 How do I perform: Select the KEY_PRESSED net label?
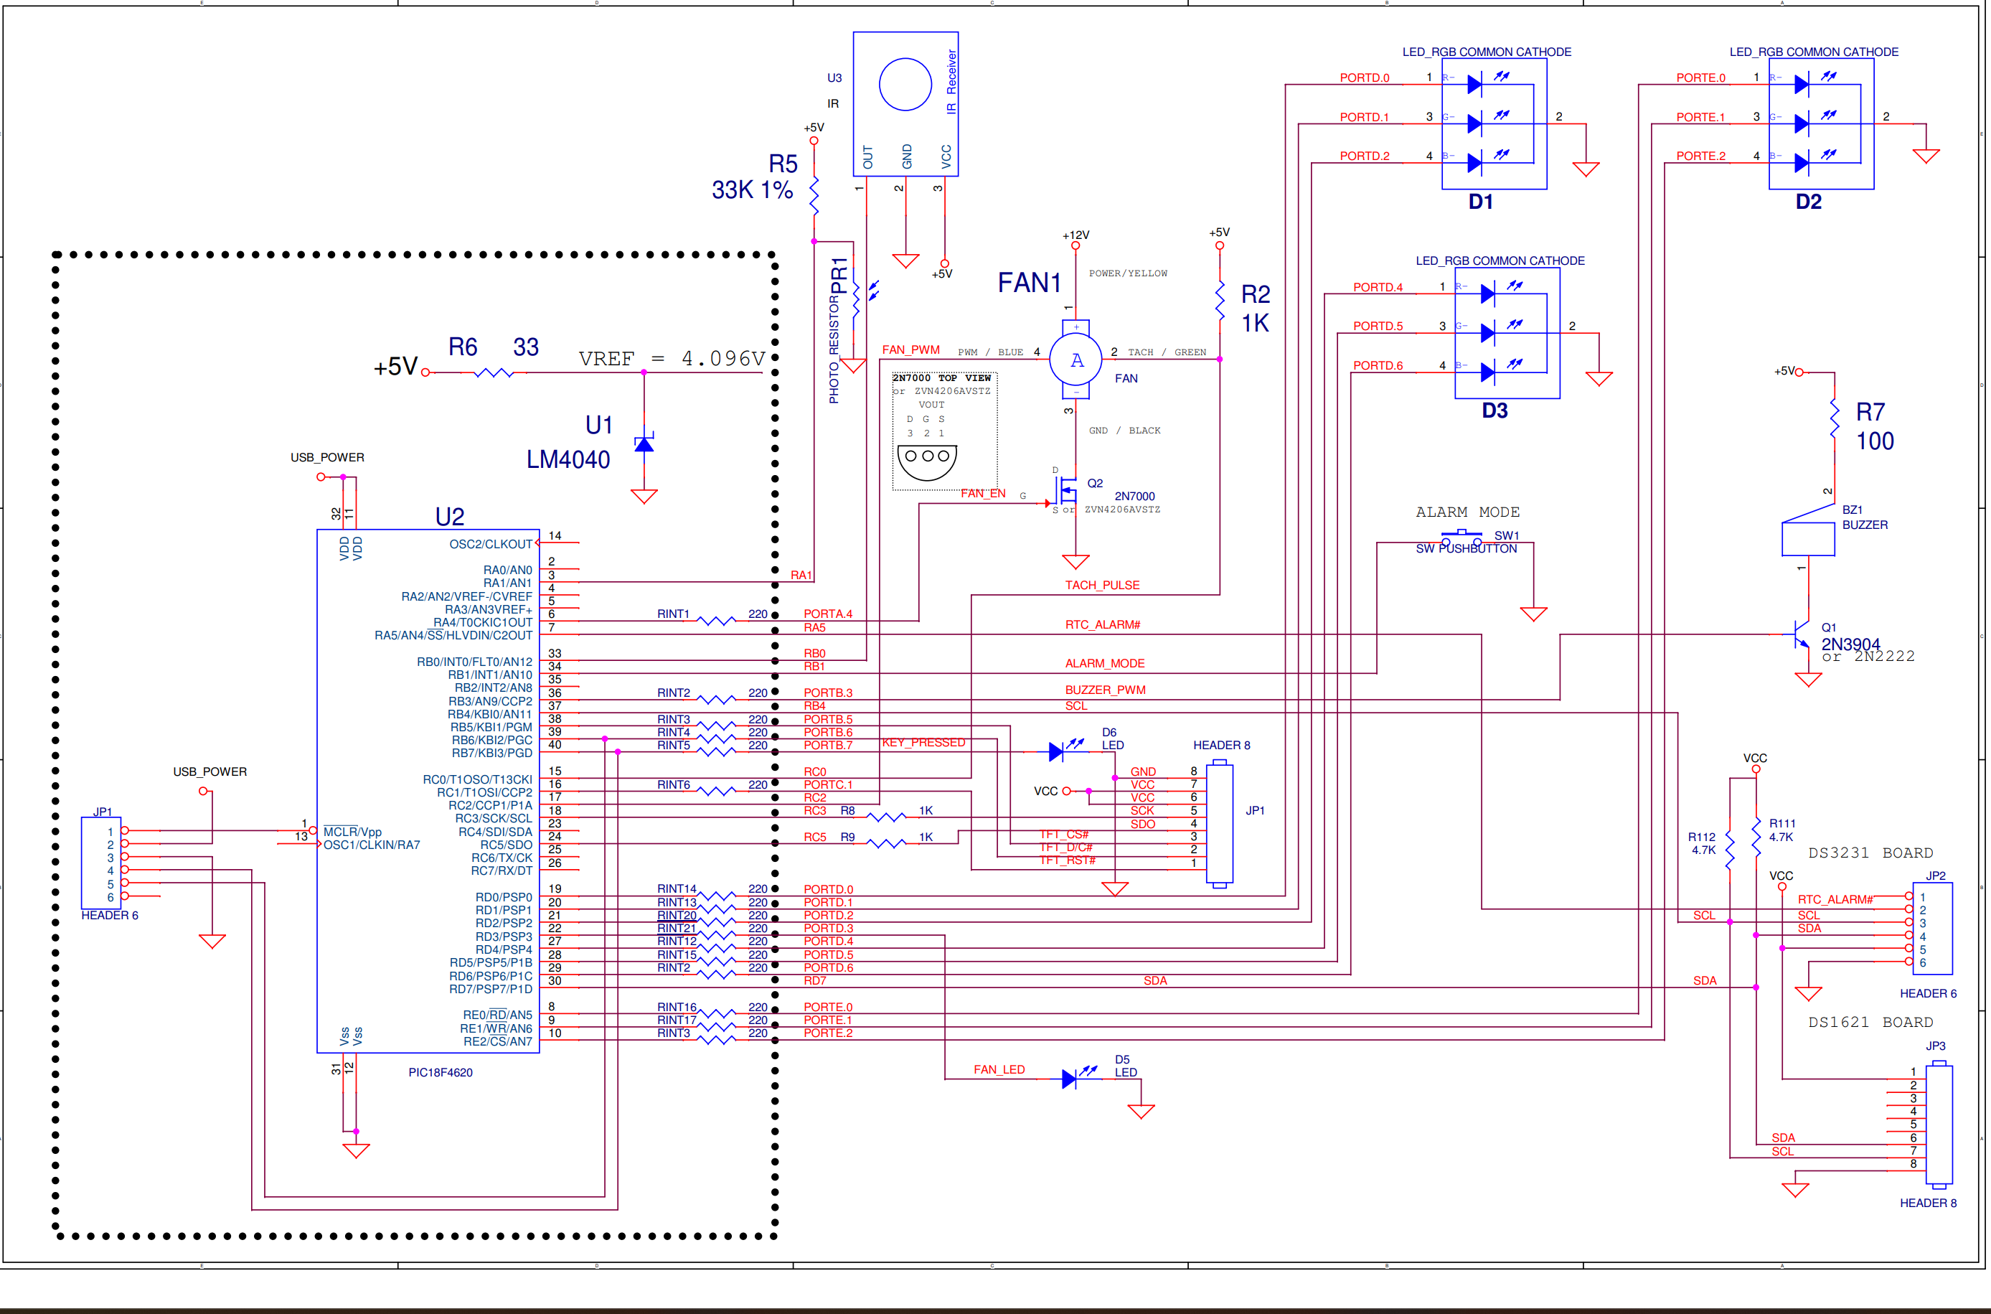coord(923,743)
